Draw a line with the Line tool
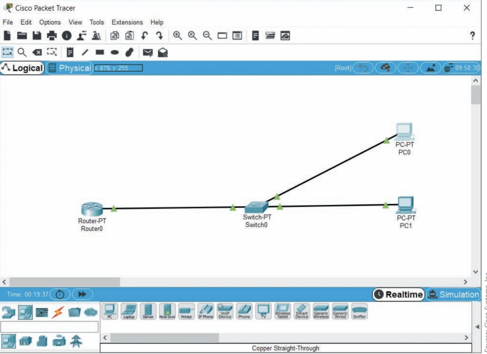Image resolution: width=487 pixels, height=354 pixels. (x=85, y=53)
